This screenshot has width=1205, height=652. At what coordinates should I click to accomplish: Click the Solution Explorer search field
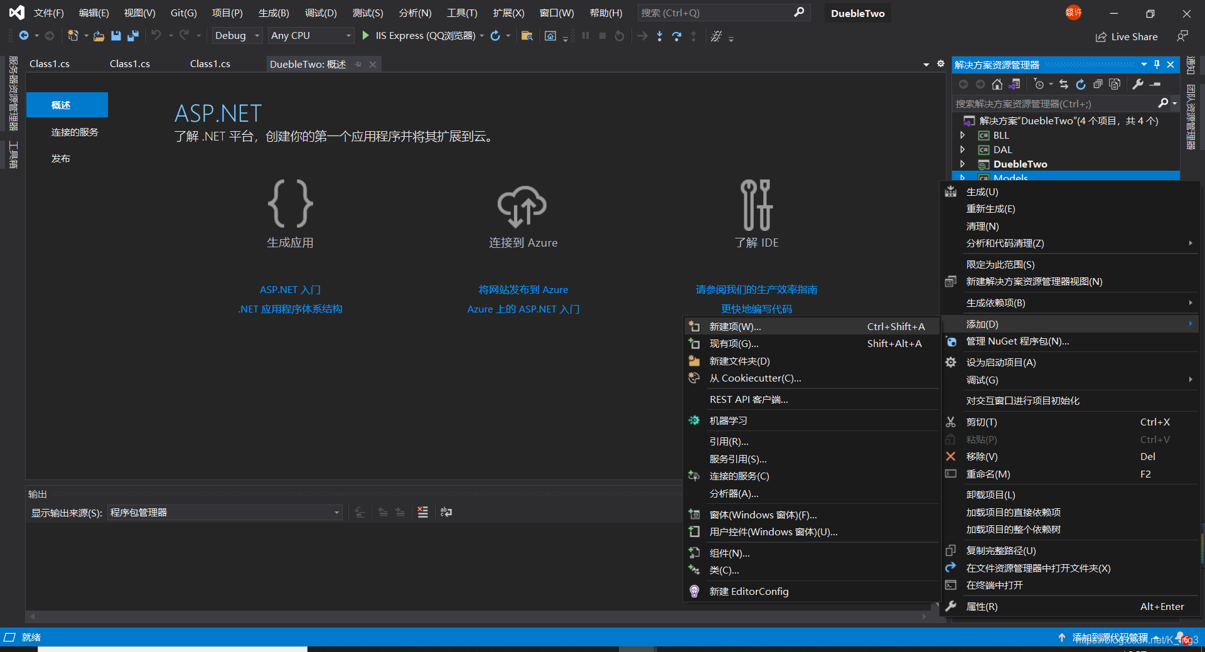coord(1056,104)
